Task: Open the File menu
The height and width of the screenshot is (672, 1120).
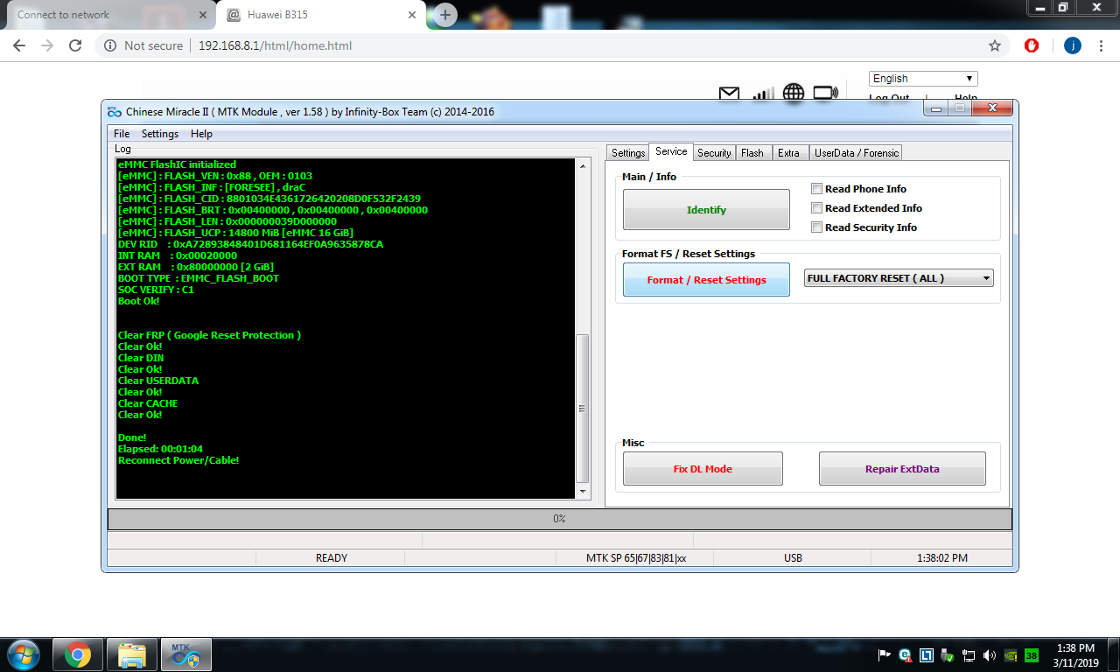Action: 122,134
